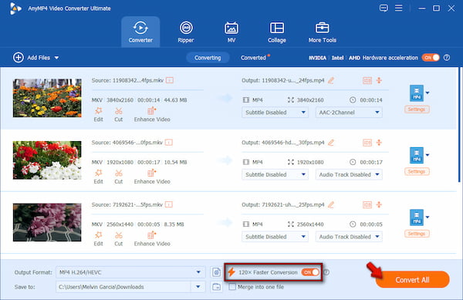Open output folder icon beside Save to
This screenshot has height=300, width=463.
(216, 287)
